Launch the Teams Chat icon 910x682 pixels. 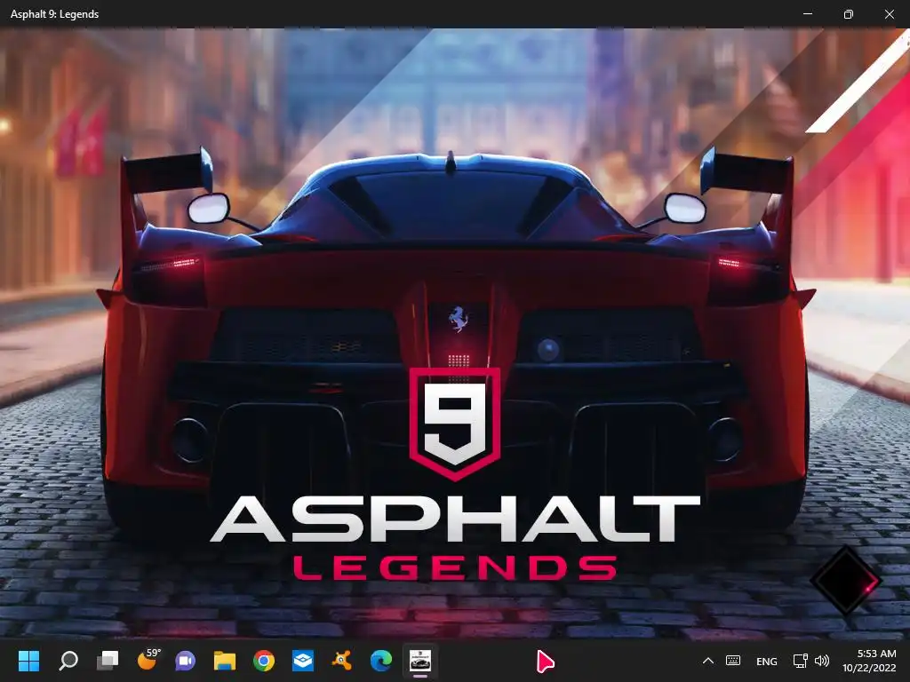(186, 661)
